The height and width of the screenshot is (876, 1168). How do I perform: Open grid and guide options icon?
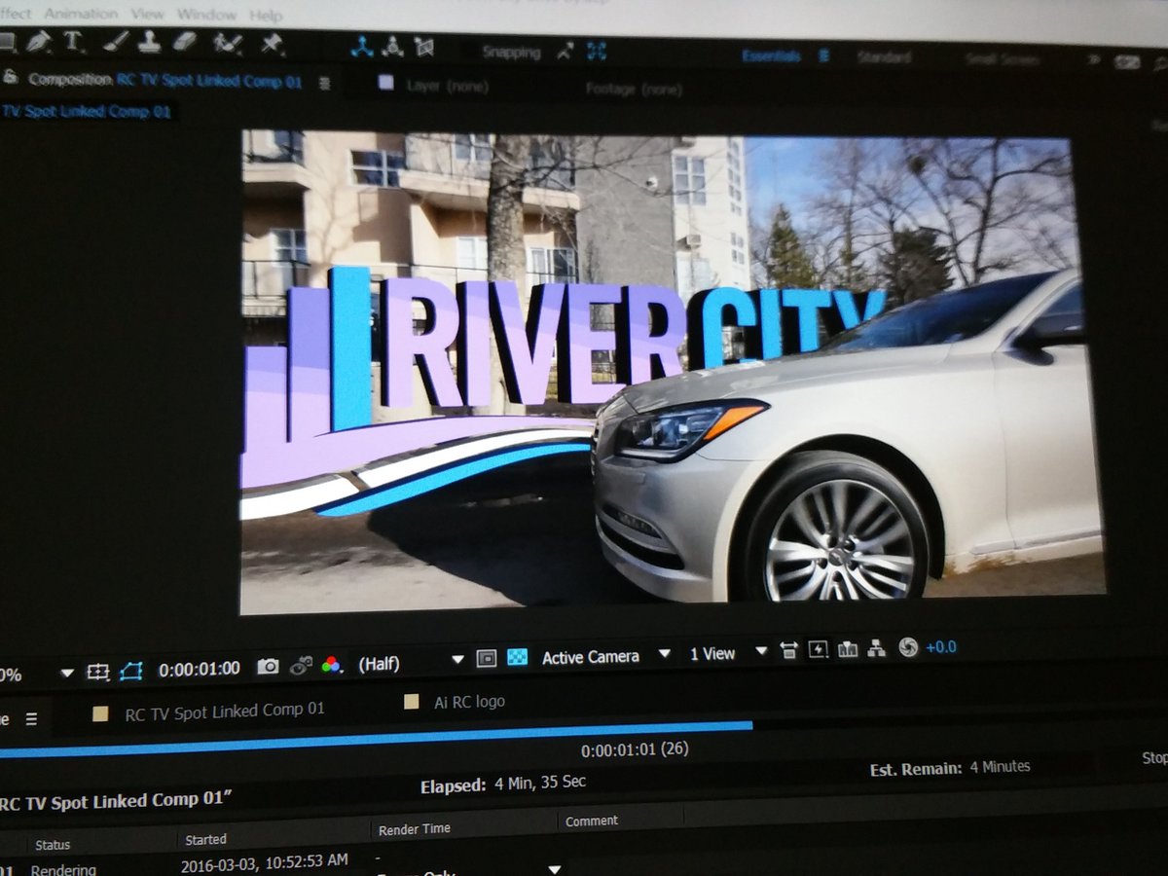point(97,672)
